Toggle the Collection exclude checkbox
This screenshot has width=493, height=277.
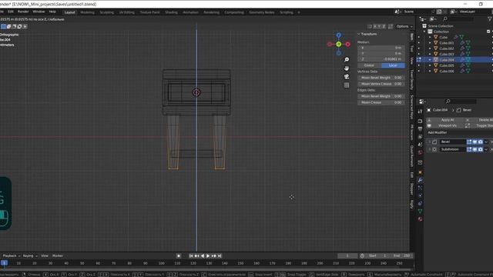click(488, 32)
